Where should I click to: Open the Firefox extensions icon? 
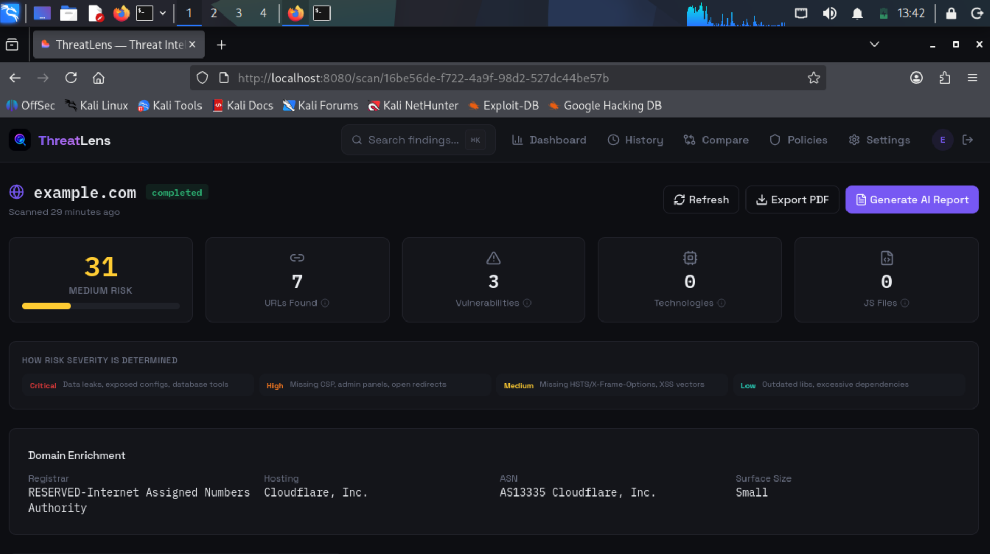(x=944, y=78)
